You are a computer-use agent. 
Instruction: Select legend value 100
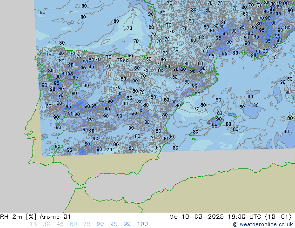coord(142,224)
